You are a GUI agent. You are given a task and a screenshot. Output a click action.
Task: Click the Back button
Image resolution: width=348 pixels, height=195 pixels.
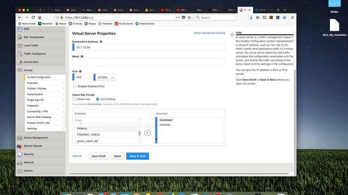tap(117, 156)
